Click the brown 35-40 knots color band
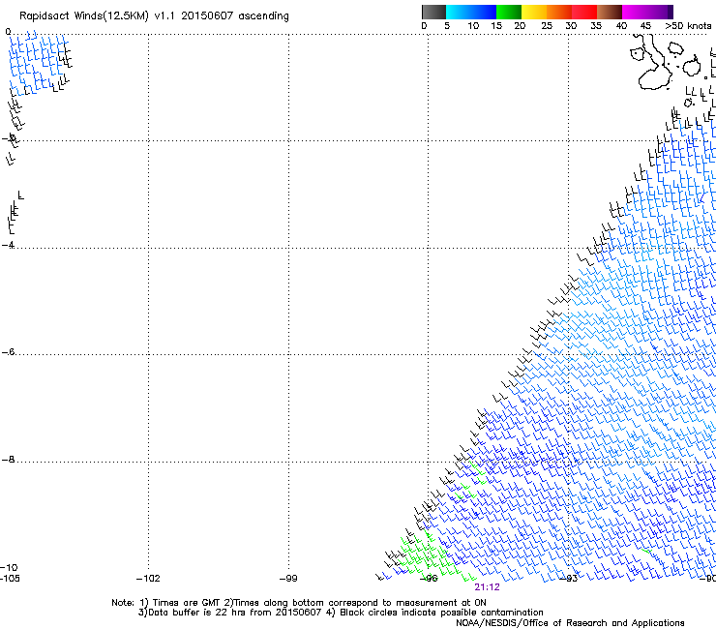 click(610, 12)
